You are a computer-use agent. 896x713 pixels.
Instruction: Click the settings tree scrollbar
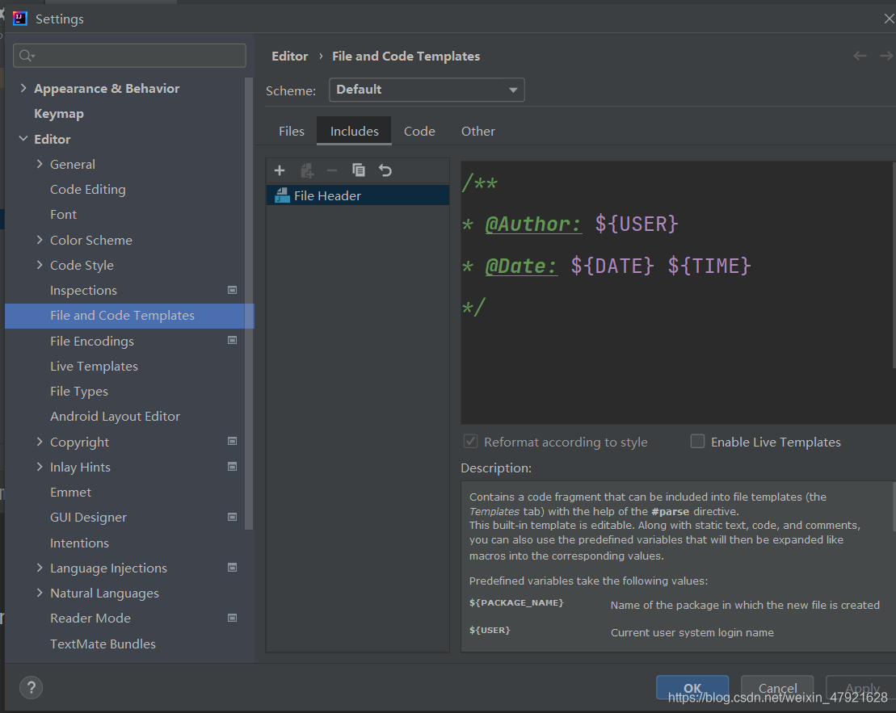click(249, 303)
